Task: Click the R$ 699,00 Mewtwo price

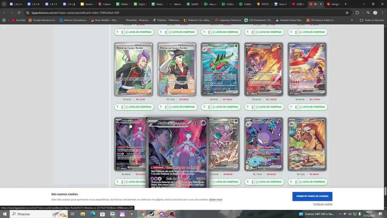Action: coord(126,174)
